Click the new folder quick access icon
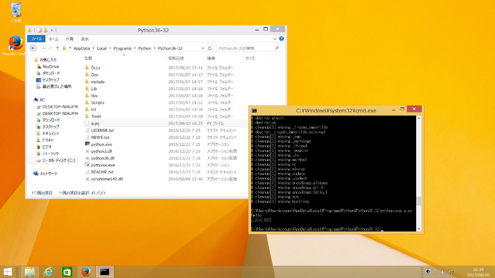 click(45, 30)
